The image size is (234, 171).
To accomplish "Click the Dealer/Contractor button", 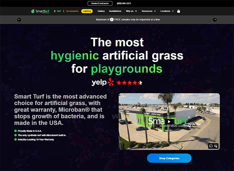I will click(100, 4).
